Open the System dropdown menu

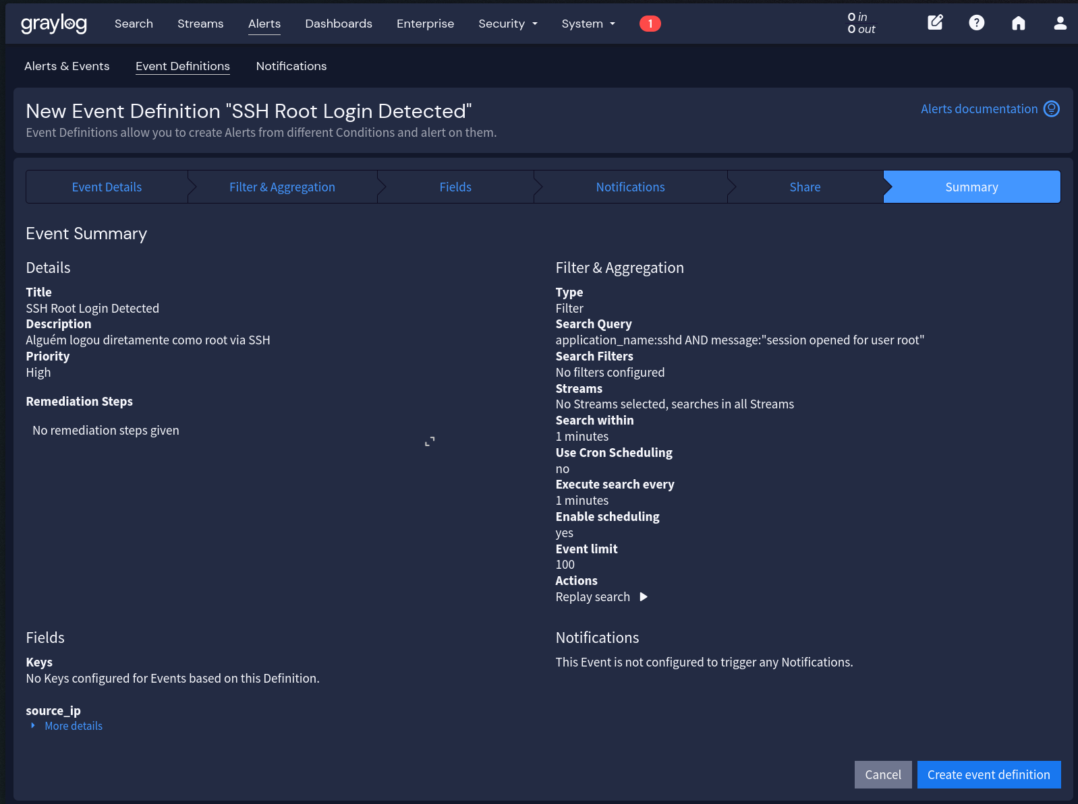coord(588,24)
